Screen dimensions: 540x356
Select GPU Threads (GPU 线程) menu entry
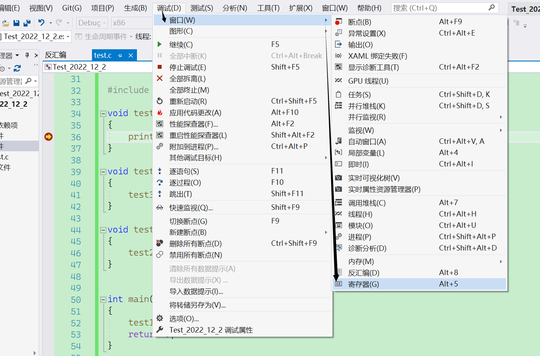(x=419, y=81)
